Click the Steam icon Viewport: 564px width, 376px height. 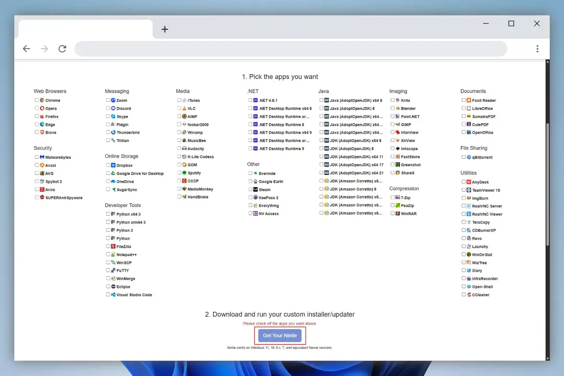[256, 189]
